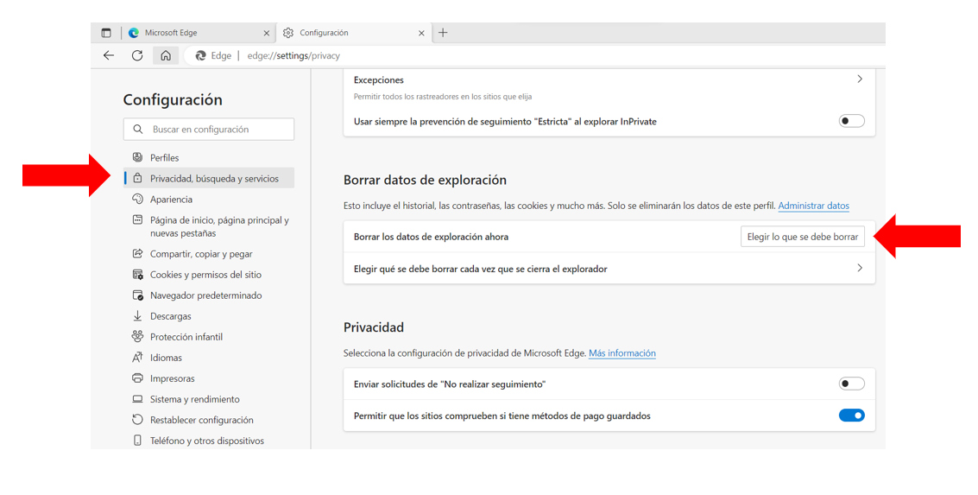978x495 pixels.
Task: Enable 'No realizar seguimiento' requests toggle
Action: pyautogui.click(x=851, y=384)
